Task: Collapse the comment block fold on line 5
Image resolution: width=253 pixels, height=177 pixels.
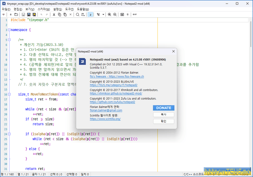Action: (x=9, y=40)
